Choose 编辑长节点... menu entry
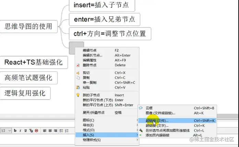239x147 pixels. [107, 55]
